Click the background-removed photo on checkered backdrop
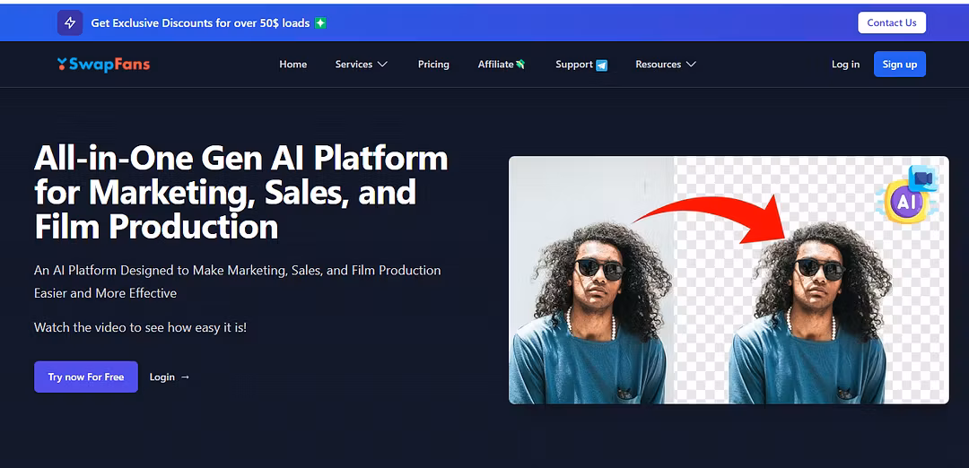The width and height of the screenshot is (969, 468). pyautogui.click(x=807, y=314)
